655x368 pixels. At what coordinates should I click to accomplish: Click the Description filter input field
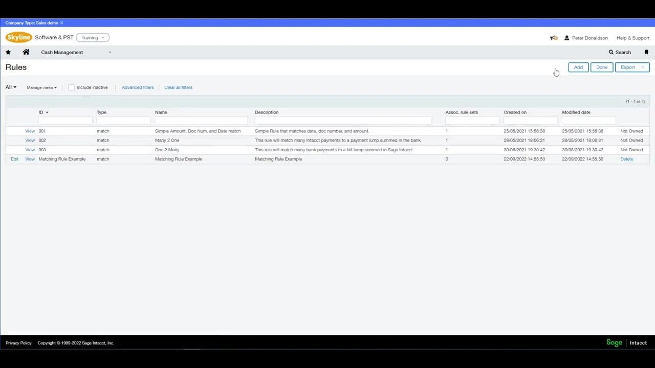(x=343, y=121)
